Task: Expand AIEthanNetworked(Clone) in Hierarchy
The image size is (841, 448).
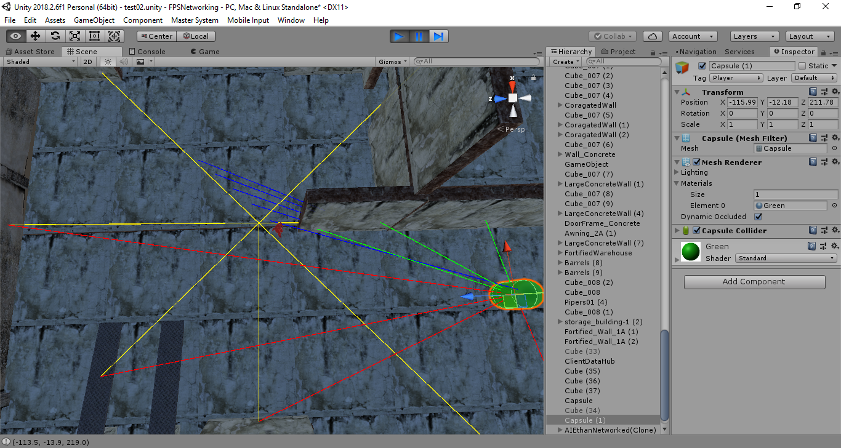Action: coord(560,430)
